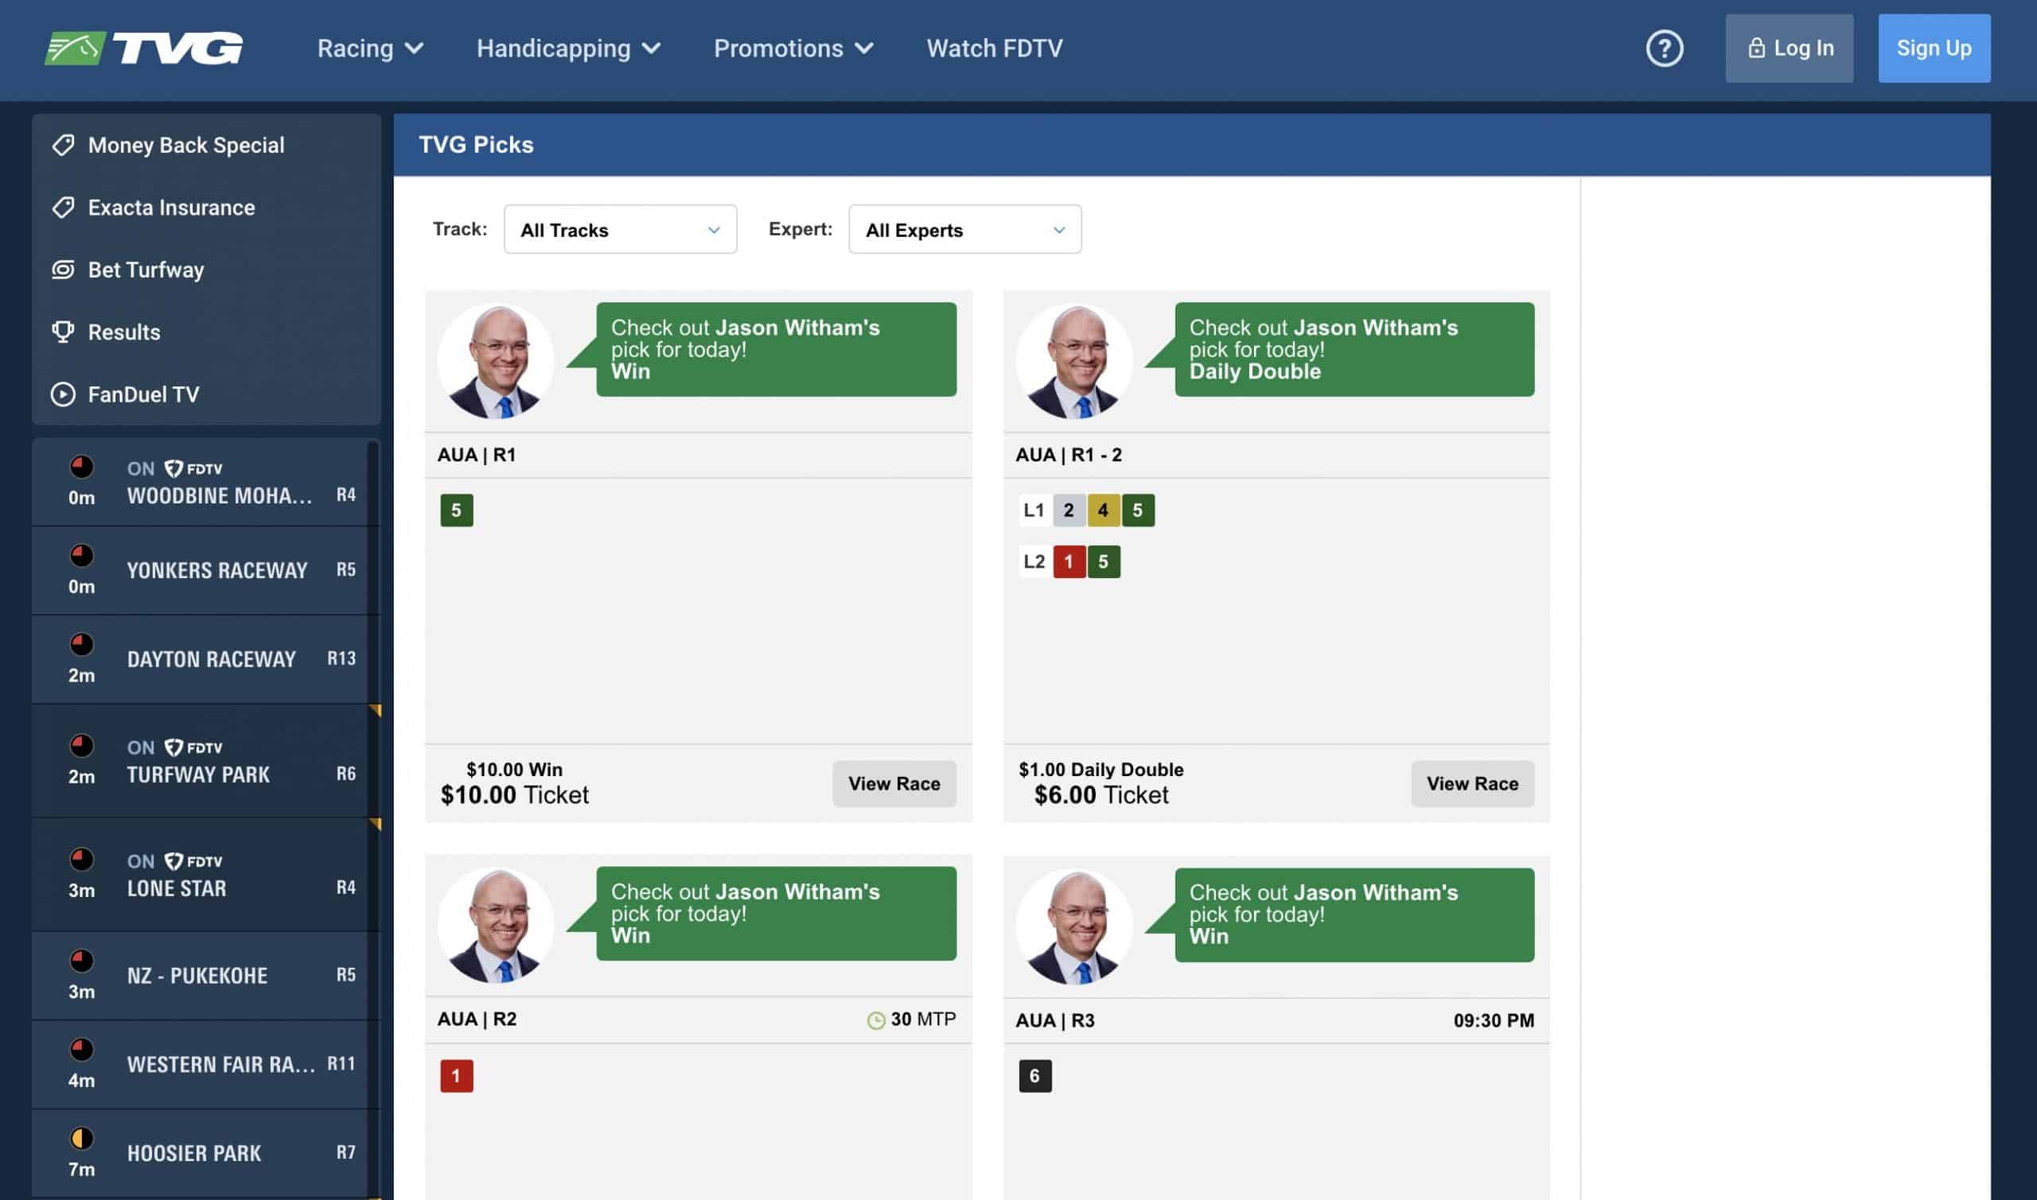Open the Expert All Experts dropdown
2037x1200 pixels.
point(964,230)
